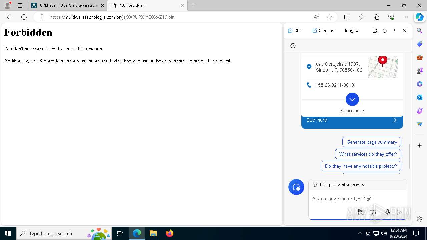The image size is (427, 240).
Task: Add app to sidebar plus button
Action: [x=420, y=146]
